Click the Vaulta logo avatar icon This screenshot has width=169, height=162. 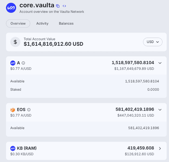tap(11, 8)
